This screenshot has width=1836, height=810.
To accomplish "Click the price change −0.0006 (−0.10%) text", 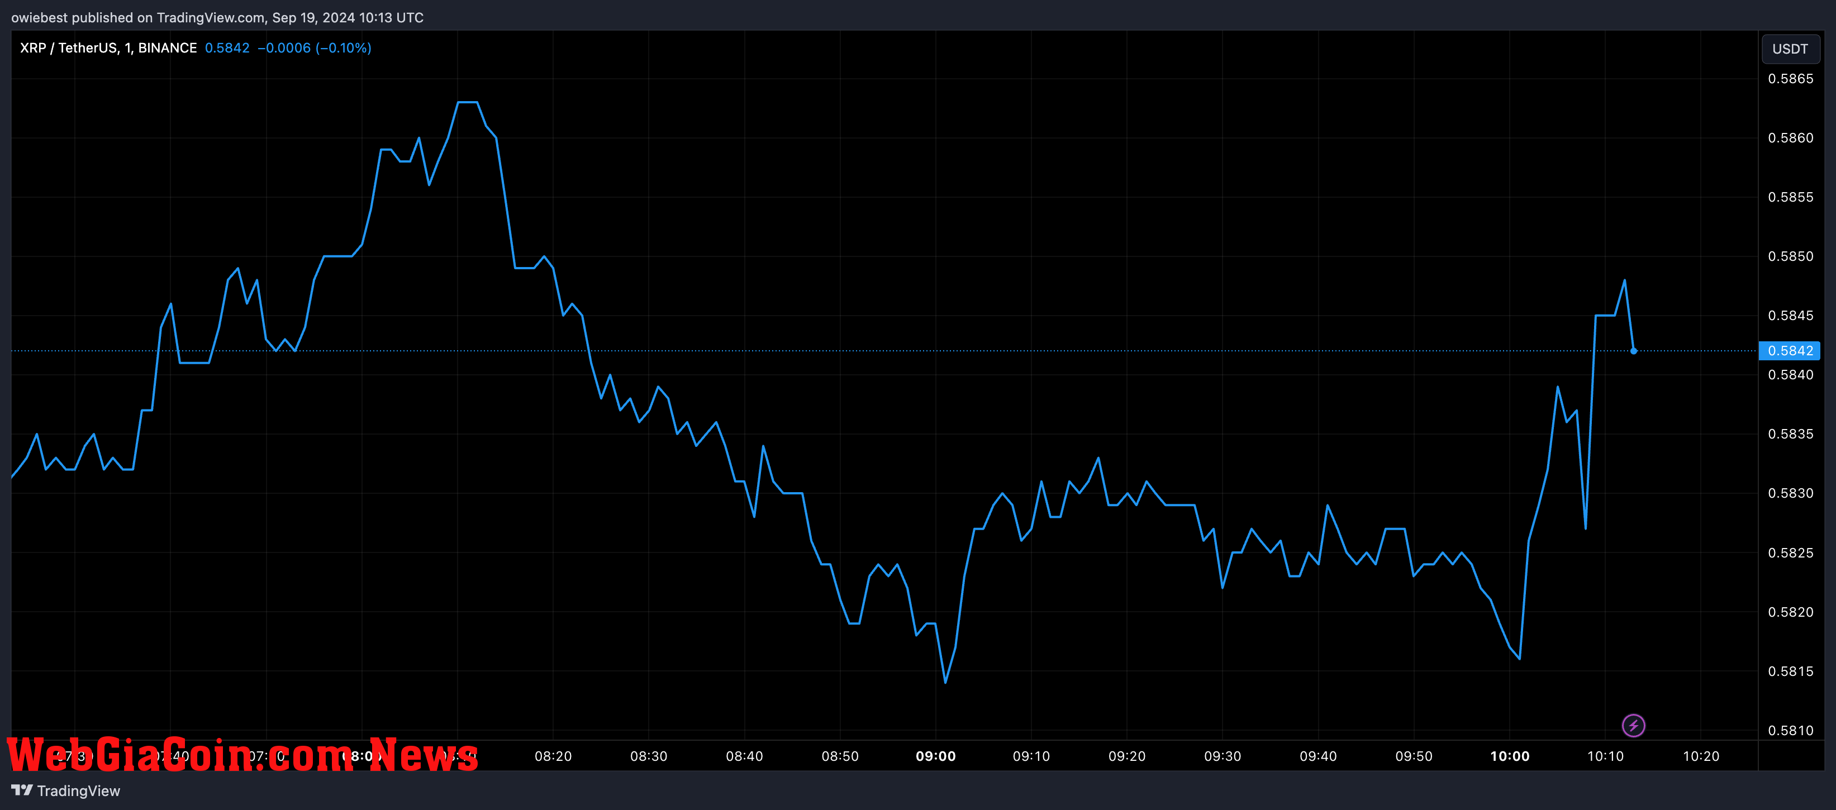I will point(315,47).
